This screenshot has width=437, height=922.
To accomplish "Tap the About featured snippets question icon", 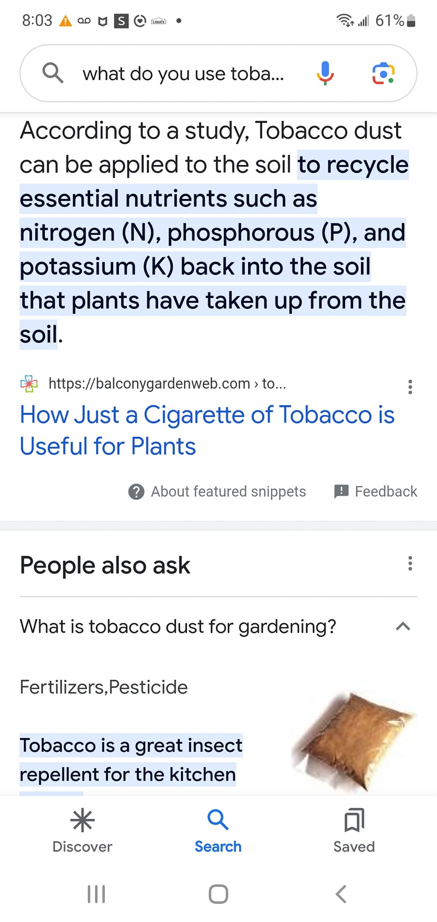I will (x=136, y=492).
